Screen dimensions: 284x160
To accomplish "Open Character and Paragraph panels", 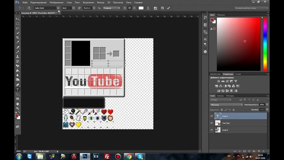I will [155, 8].
